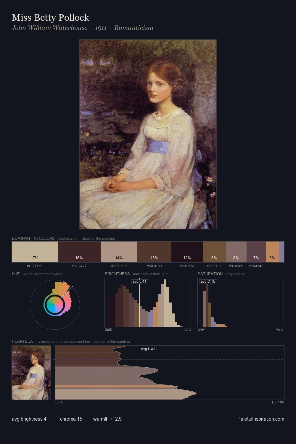Click the hex label '#3C2427'

79,266
